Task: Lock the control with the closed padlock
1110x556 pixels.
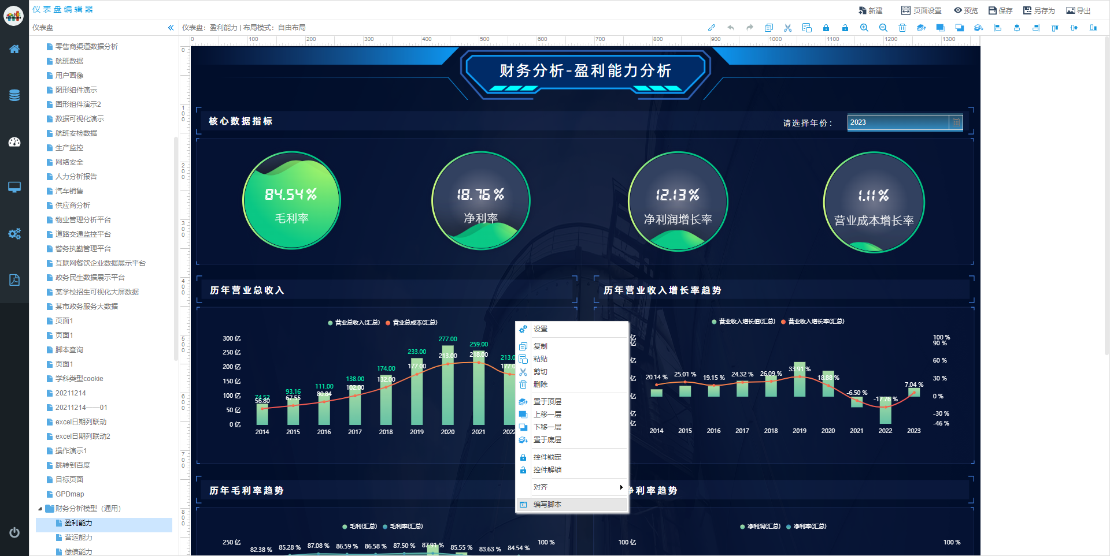Action: tap(826, 28)
